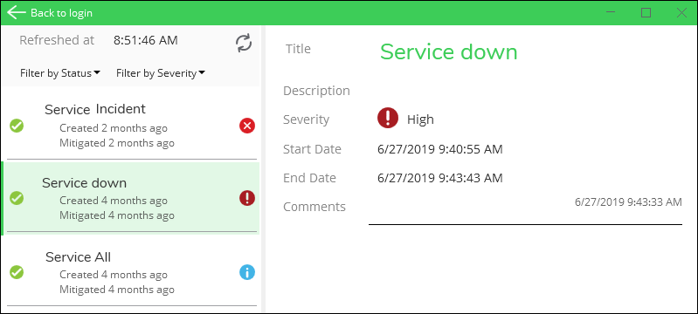Click the refreshed time 8:51:46 AM
This screenshot has width=698, height=314.
coord(146,40)
